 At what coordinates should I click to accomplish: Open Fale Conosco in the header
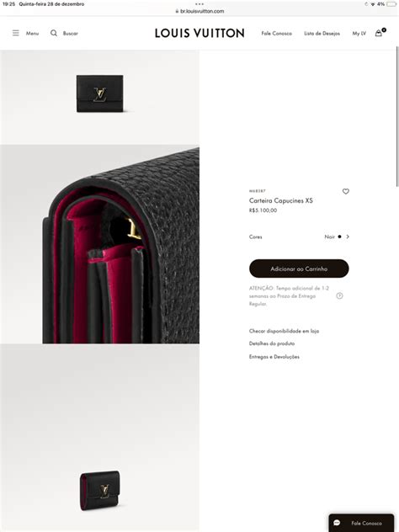276,34
